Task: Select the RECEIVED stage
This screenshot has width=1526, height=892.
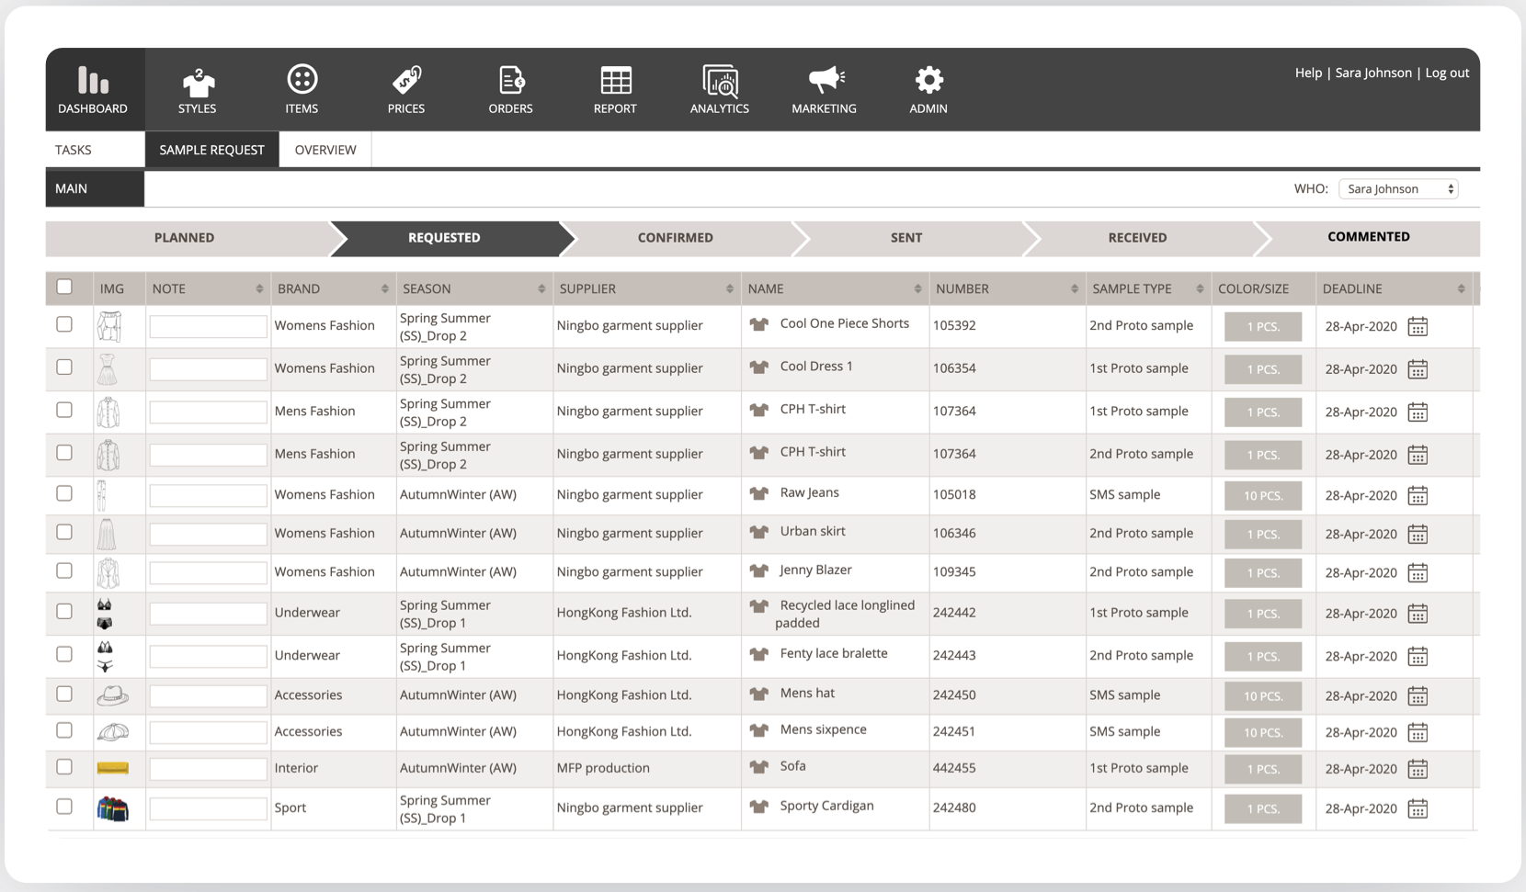Action: tap(1137, 238)
